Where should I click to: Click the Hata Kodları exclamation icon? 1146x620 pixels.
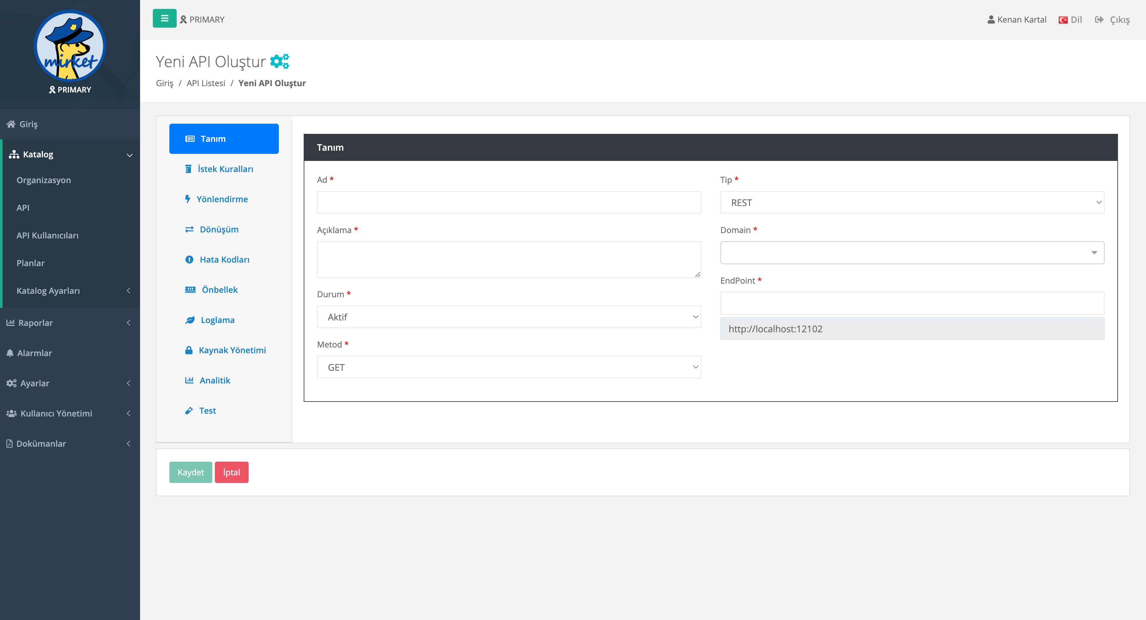[189, 259]
